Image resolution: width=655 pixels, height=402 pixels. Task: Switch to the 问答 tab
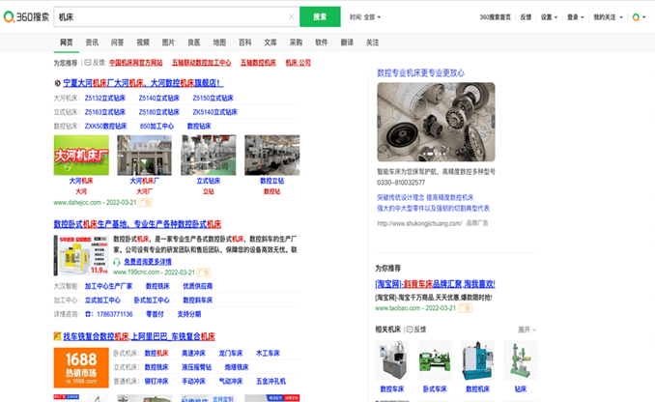118,43
